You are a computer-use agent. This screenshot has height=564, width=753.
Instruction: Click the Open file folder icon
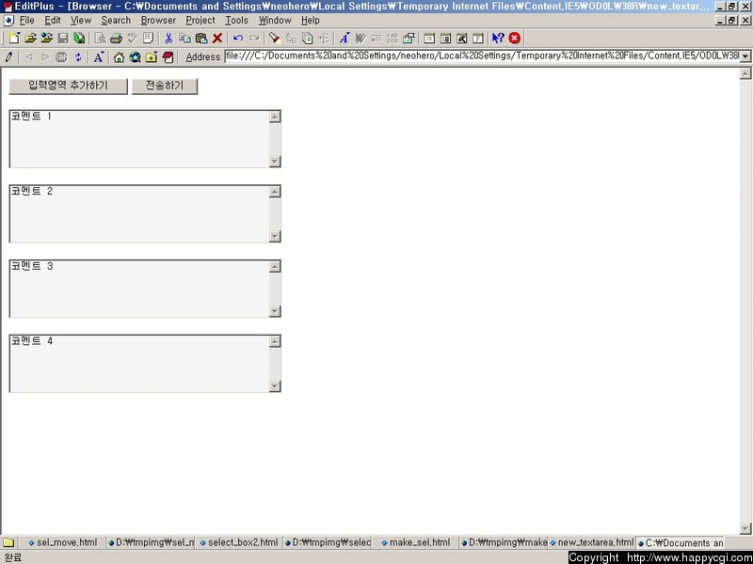(31, 39)
